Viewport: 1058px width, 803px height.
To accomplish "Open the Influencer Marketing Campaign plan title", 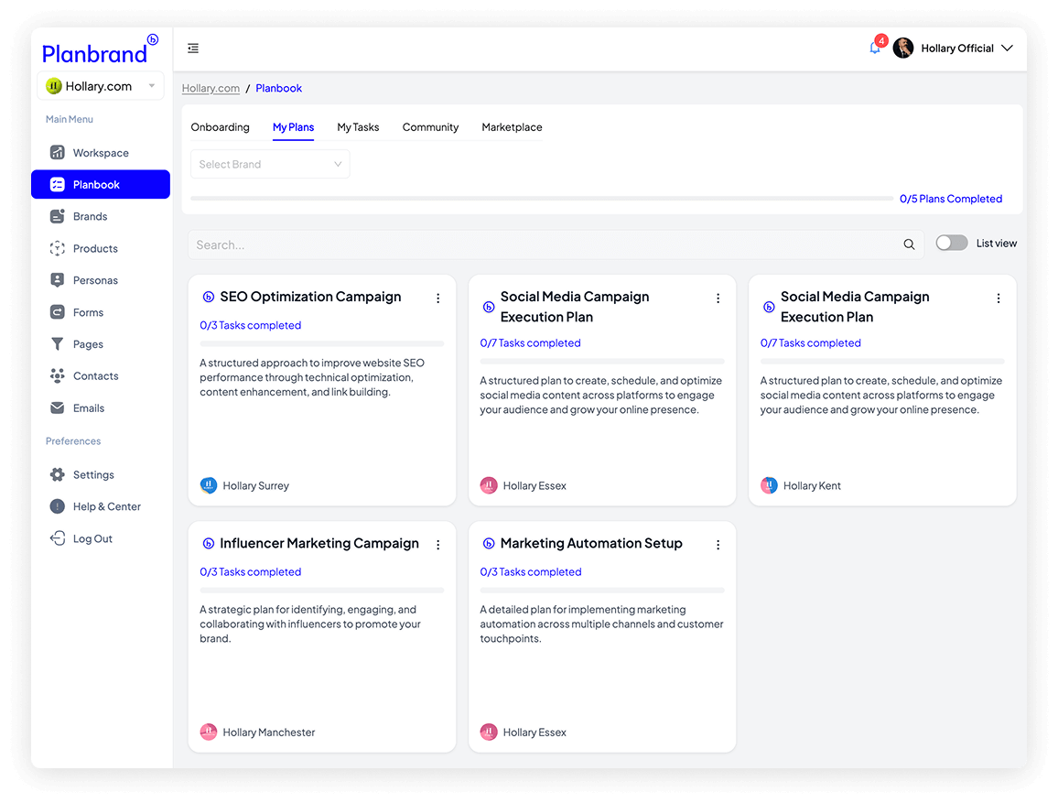I will [x=318, y=544].
